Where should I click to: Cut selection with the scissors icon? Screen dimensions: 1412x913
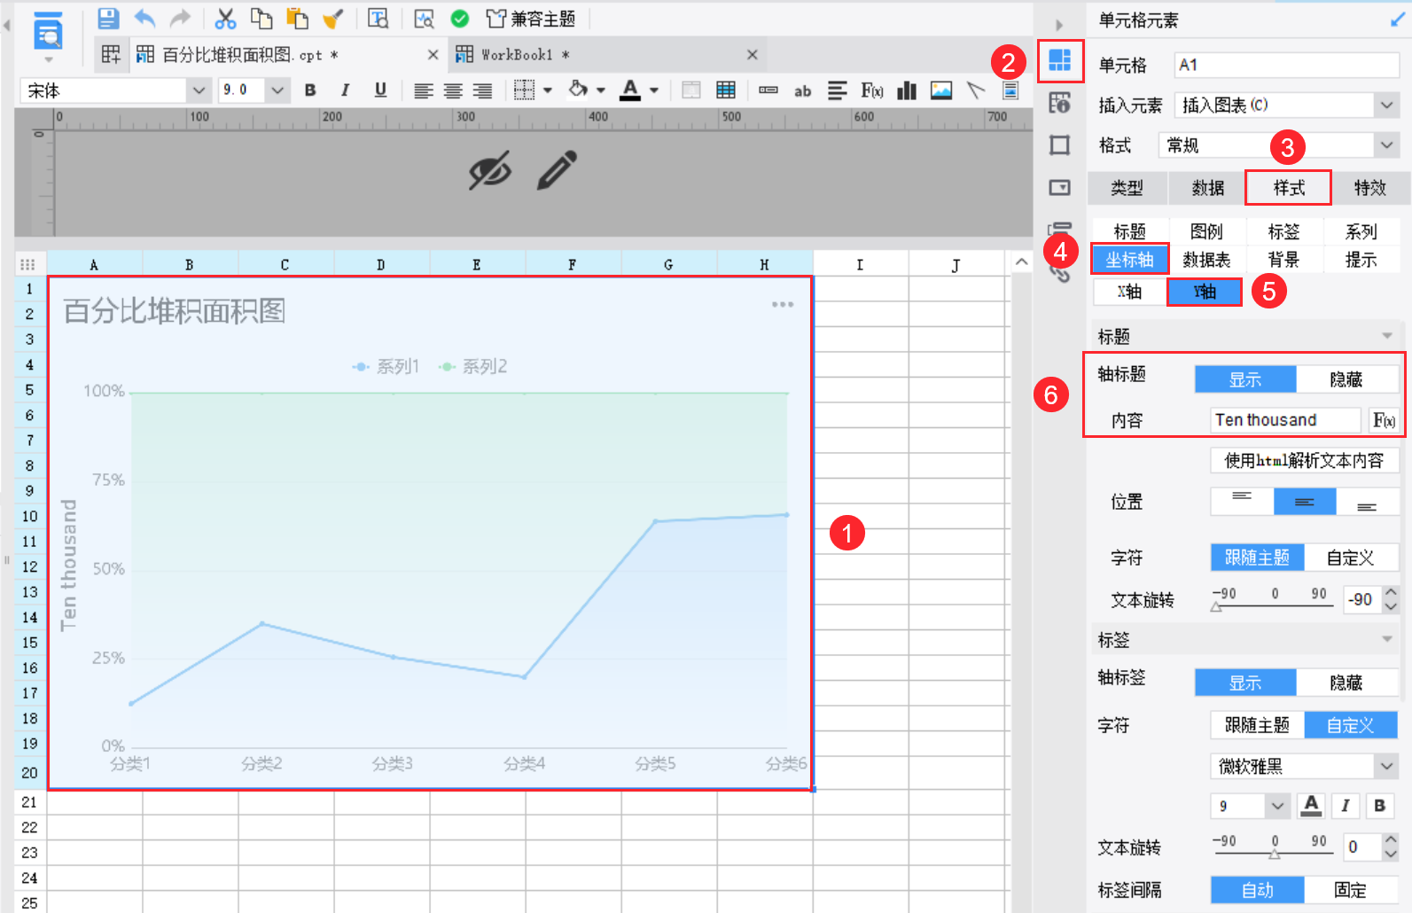226,19
